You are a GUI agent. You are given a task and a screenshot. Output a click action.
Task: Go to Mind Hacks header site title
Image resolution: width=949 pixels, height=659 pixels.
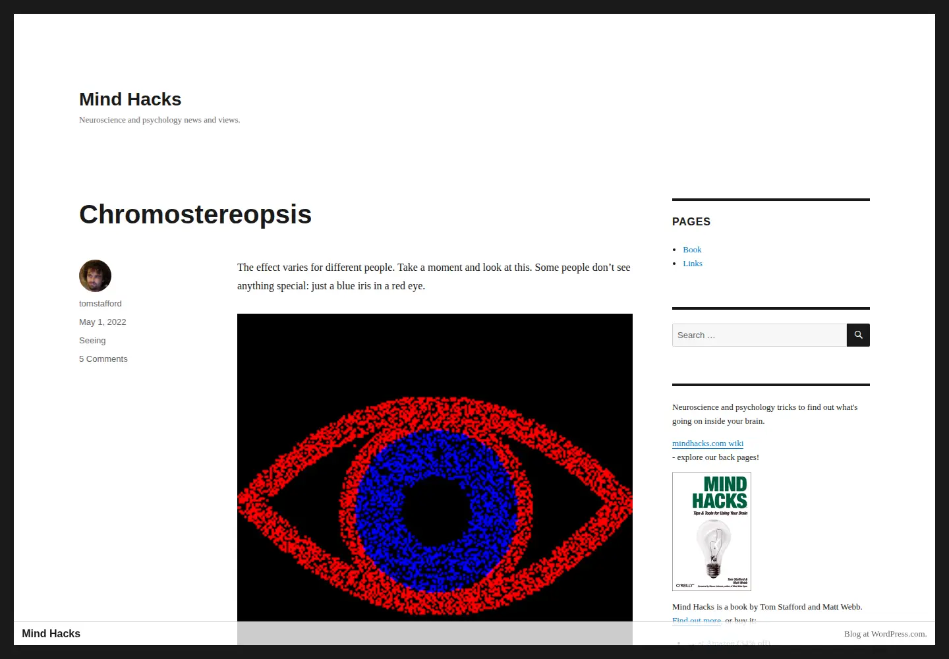click(130, 99)
